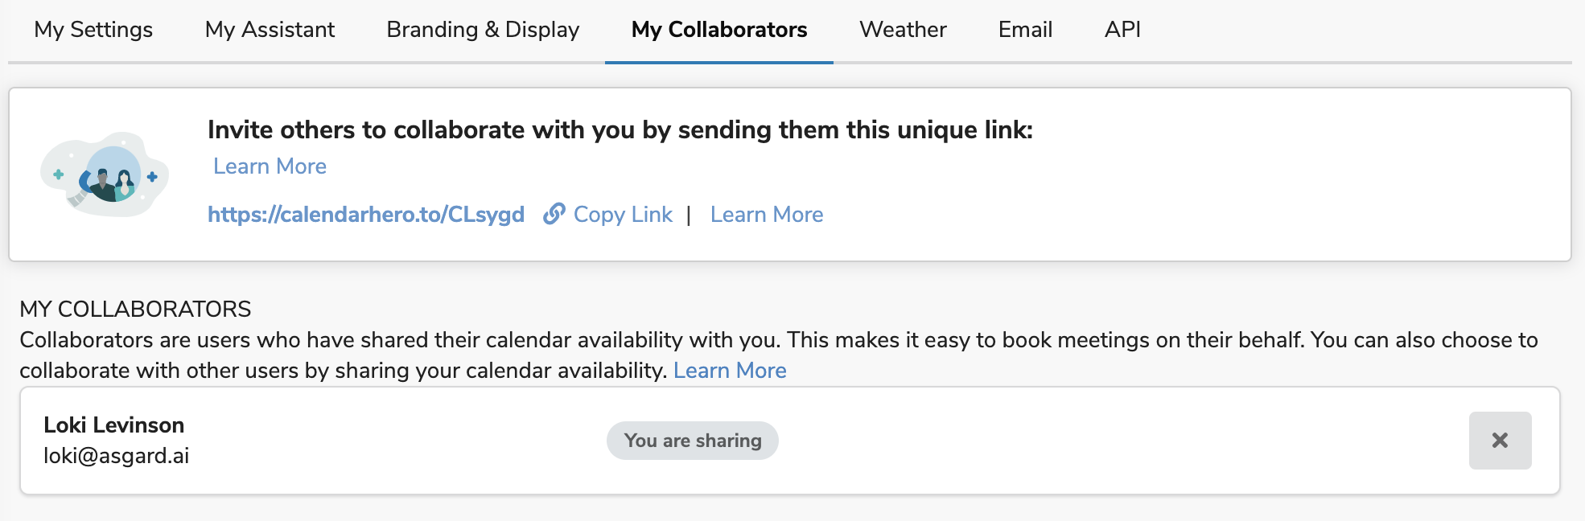The width and height of the screenshot is (1585, 521).
Task: Switch to the API tab
Action: [1122, 30]
